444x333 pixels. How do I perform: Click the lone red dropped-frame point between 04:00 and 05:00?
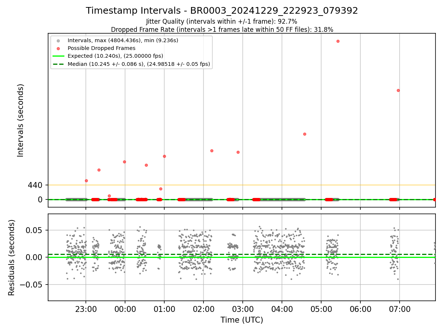[305, 134]
